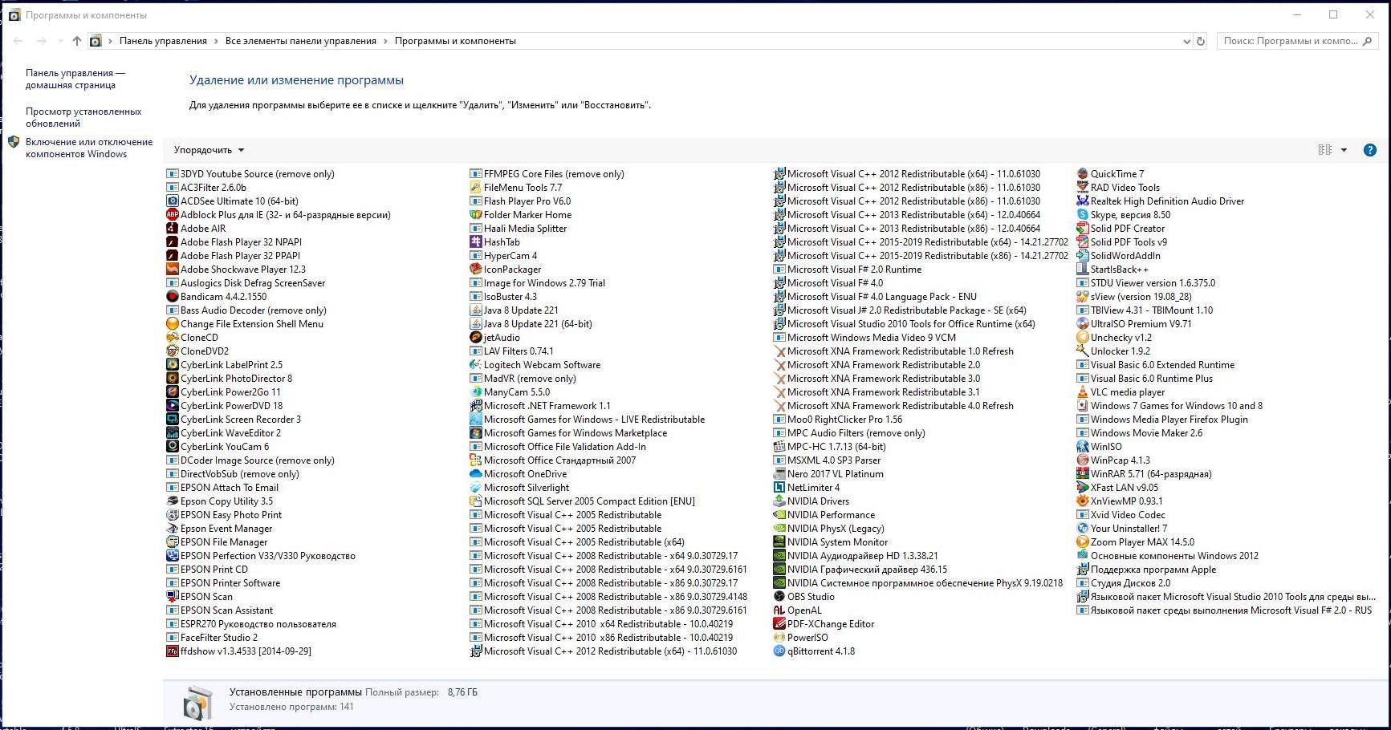
Task: Select Все элементы панели управления breadcrumb
Action: (x=301, y=41)
